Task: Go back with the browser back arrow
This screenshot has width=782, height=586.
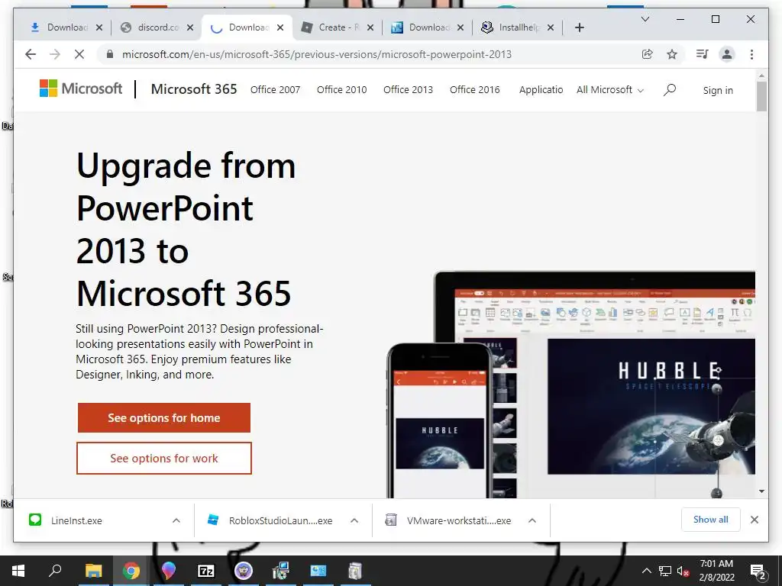Action: click(31, 54)
